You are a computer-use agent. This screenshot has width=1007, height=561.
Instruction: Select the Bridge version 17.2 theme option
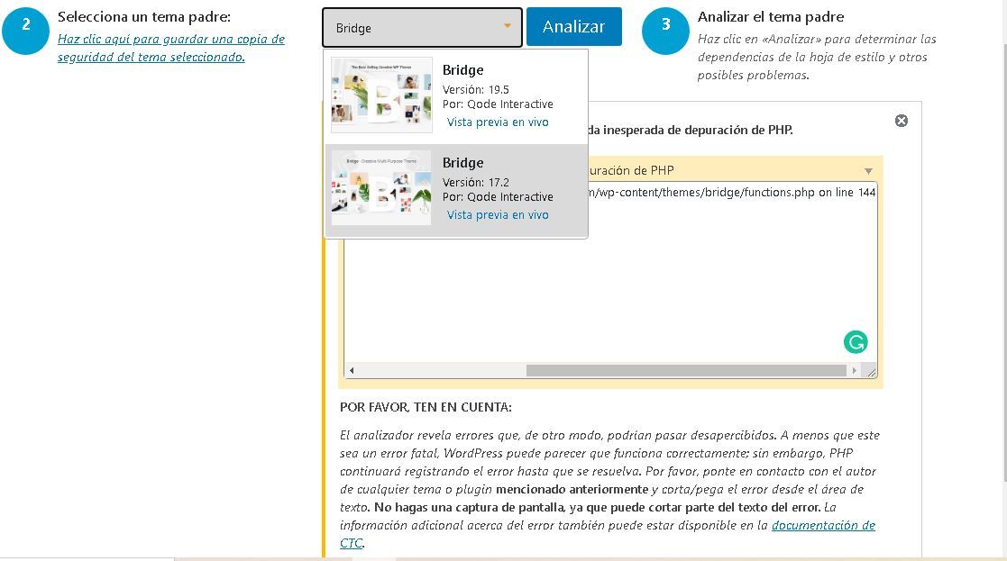456,189
